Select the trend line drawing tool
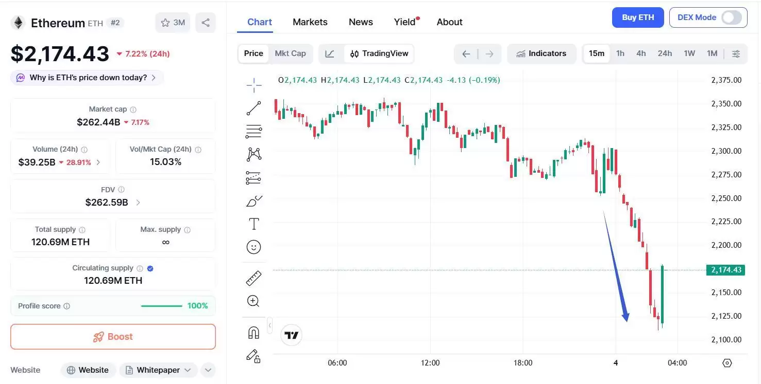 (x=253, y=108)
